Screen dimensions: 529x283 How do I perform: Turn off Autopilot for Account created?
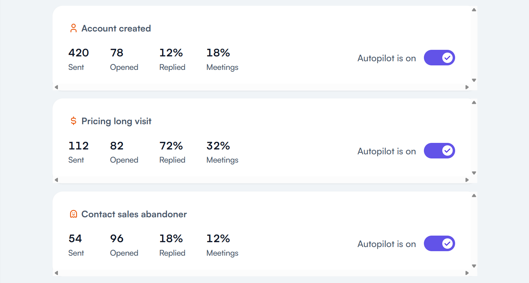click(x=439, y=58)
